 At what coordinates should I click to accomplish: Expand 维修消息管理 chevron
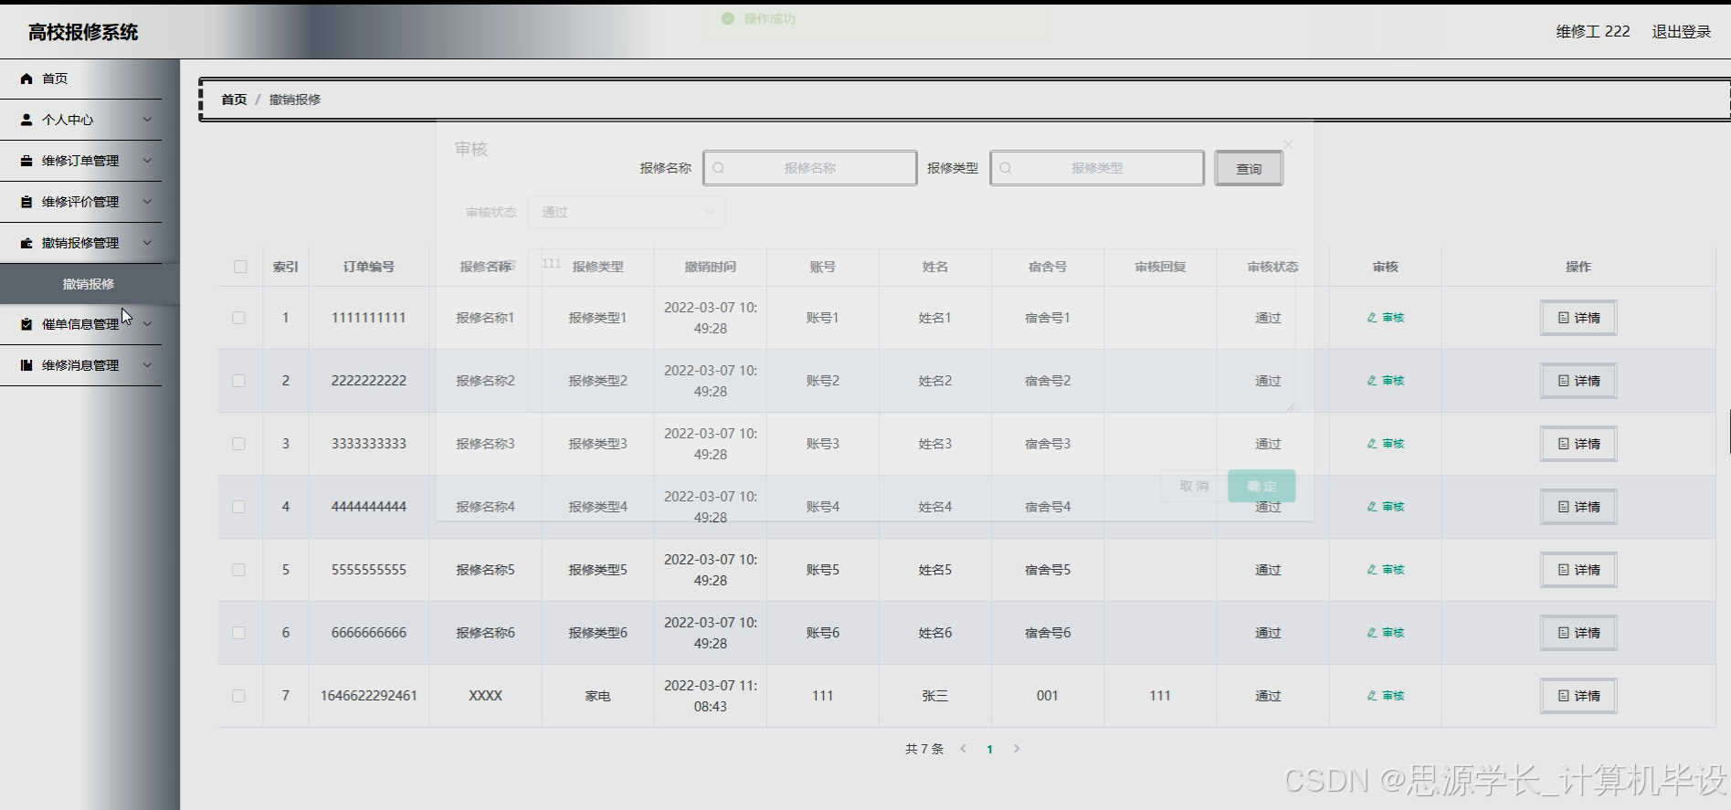click(147, 365)
